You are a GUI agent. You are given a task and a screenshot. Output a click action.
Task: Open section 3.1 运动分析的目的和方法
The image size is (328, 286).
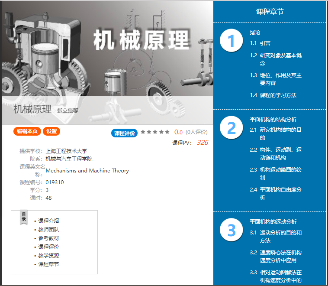(280, 236)
